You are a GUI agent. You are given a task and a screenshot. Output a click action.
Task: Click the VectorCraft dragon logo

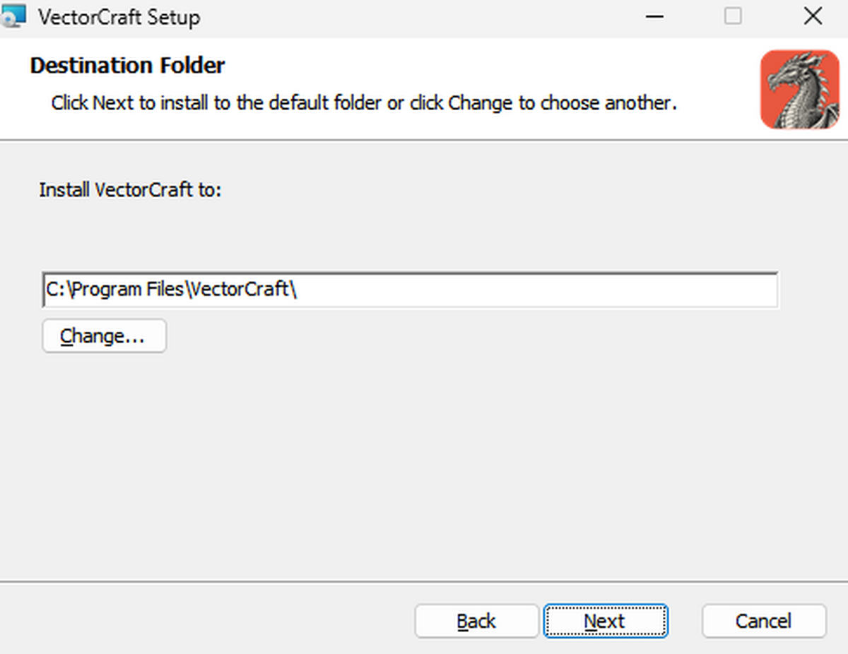coord(800,89)
